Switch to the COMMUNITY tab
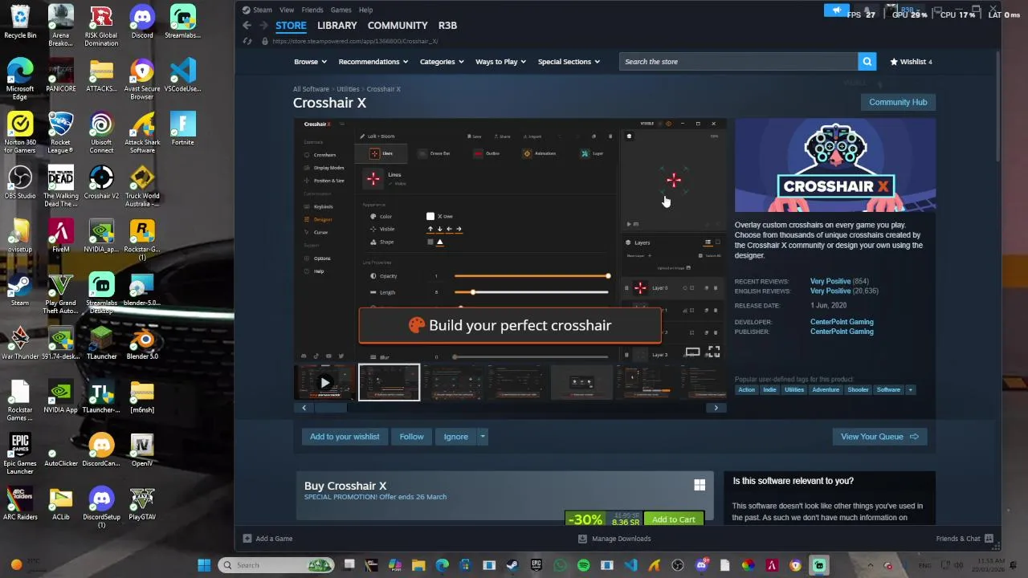Image resolution: width=1028 pixels, height=578 pixels. click(398, 26)
